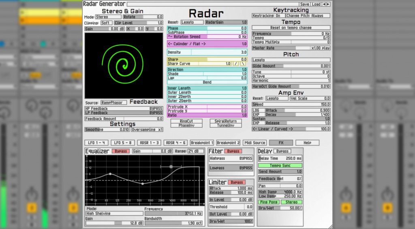Image resolution: width=415 pixels, height=229 pixels.
Task: Adjust the Smoothing slider
Action: pos(107,129)
